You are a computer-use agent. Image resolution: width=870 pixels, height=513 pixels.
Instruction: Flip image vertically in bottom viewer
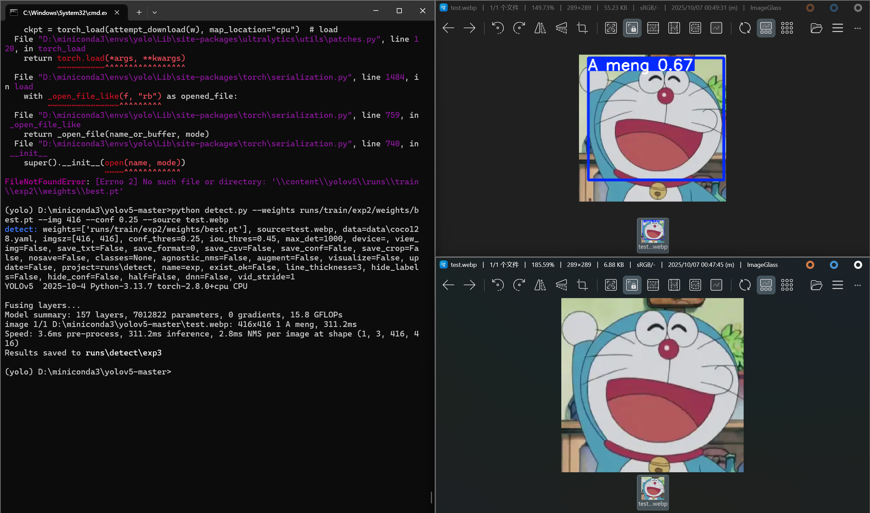tap(561, 285)
